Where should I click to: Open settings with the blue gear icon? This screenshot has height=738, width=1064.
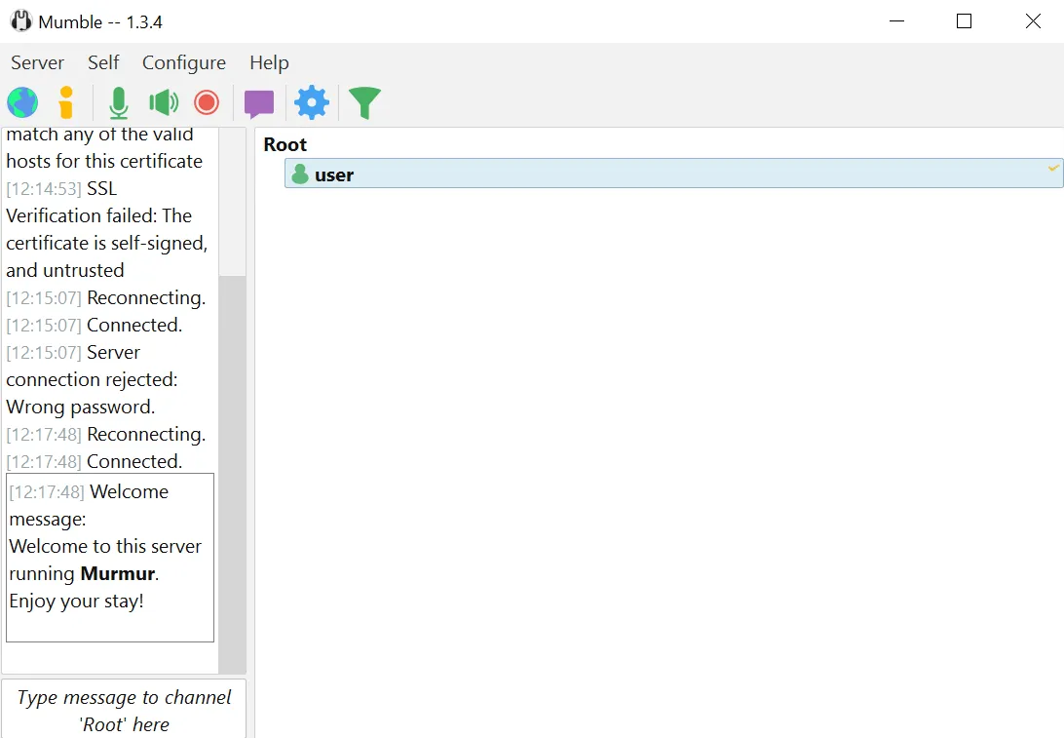pos(312,102)
